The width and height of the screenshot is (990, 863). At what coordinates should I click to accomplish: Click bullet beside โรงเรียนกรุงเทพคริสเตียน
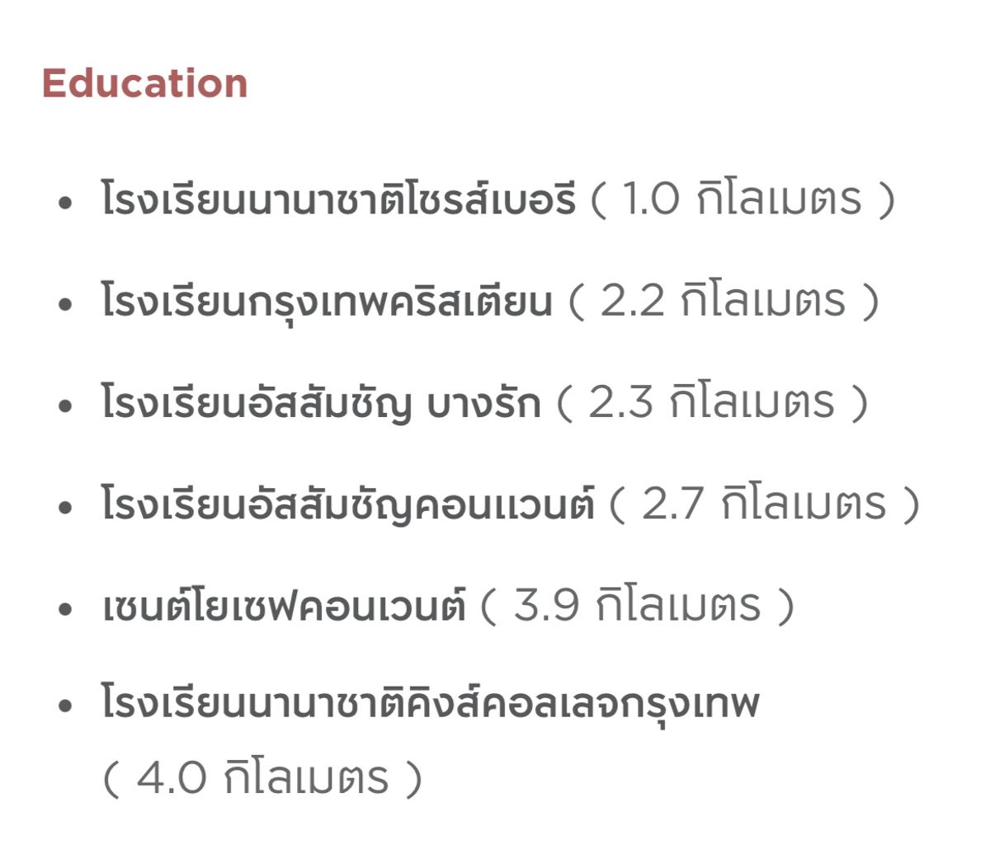click(x=66, y=304)
